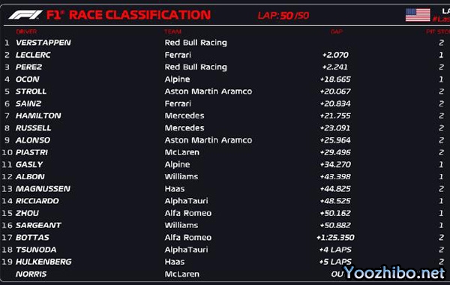Click Aston Martin Aramco beside ALONSO
Image resolution: width=450 pixels, height=285 pixels.
click(208, 140)
